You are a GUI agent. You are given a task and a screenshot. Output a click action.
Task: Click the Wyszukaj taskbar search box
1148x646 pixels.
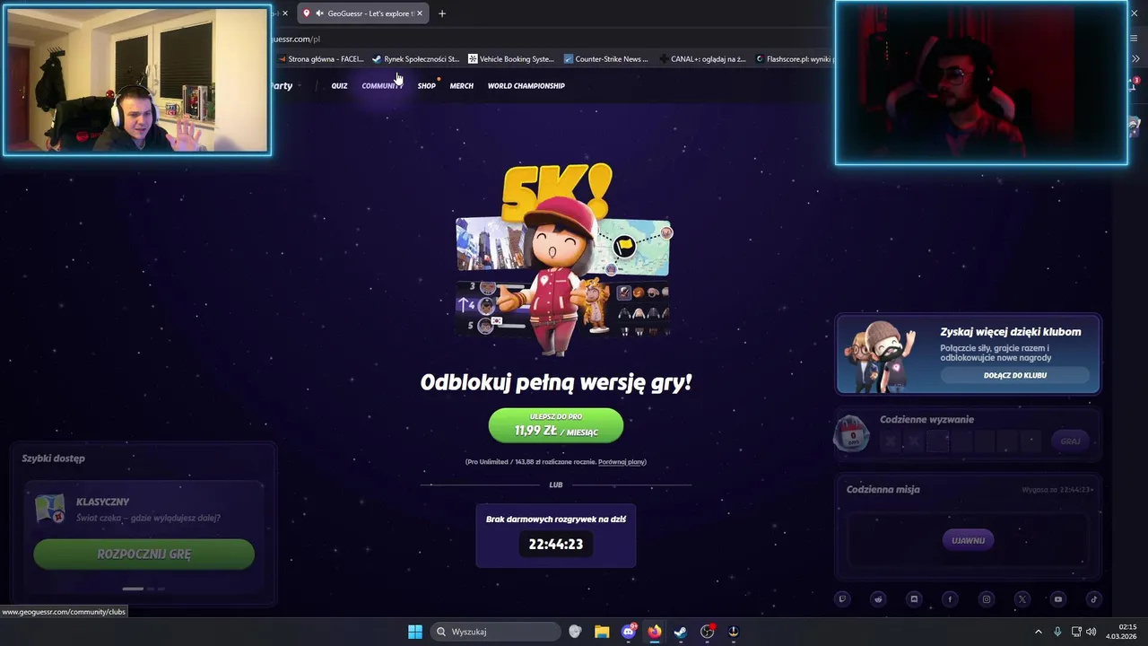tap(495, 632)
